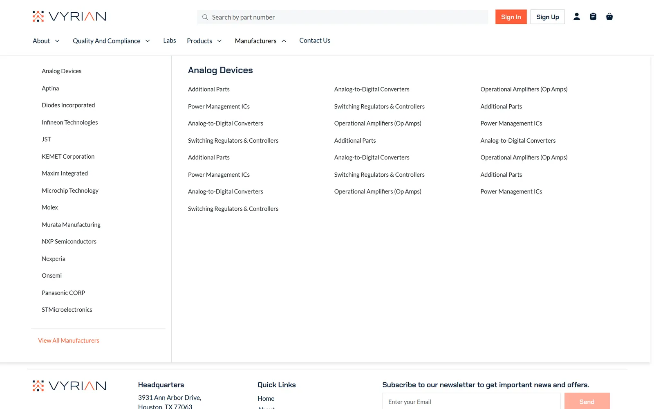Click the Vyrian logo in header
The width and height of the screenshot is (654, 409).
[69, 16]
